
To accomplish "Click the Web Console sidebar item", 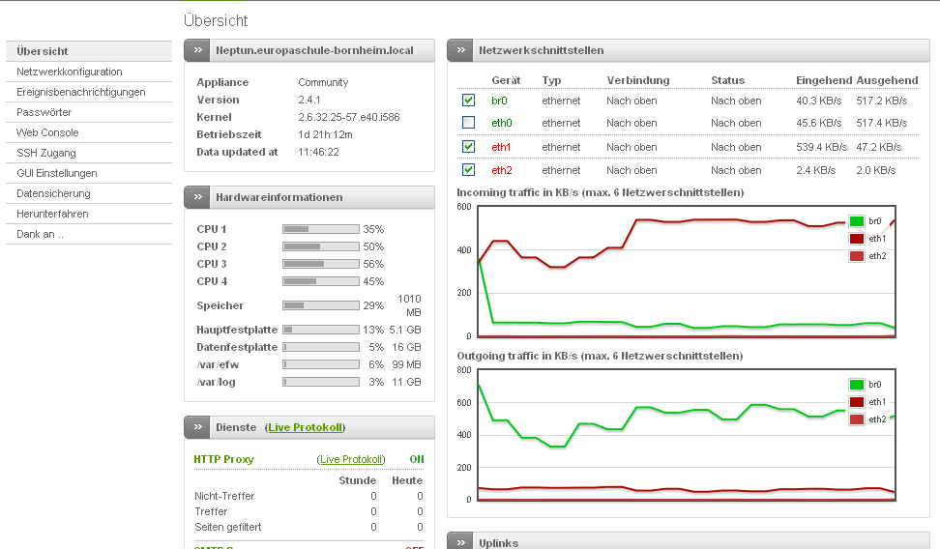I will (x=47, y=132).
